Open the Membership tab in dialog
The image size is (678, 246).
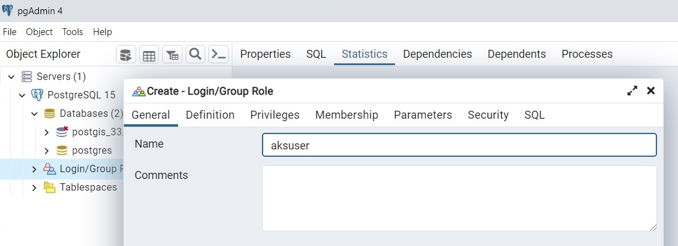(x=347, y=115)
